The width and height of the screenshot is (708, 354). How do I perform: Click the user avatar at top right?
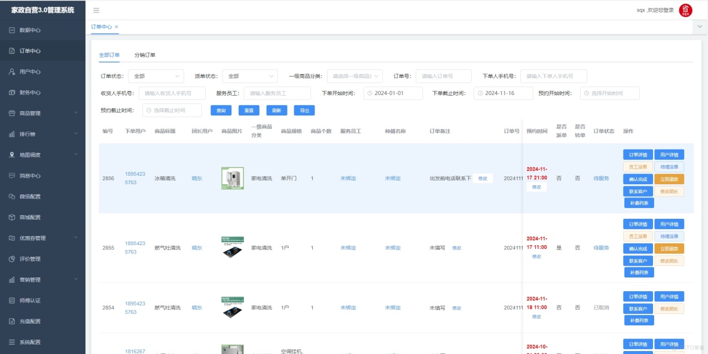[x=684, y=10]
